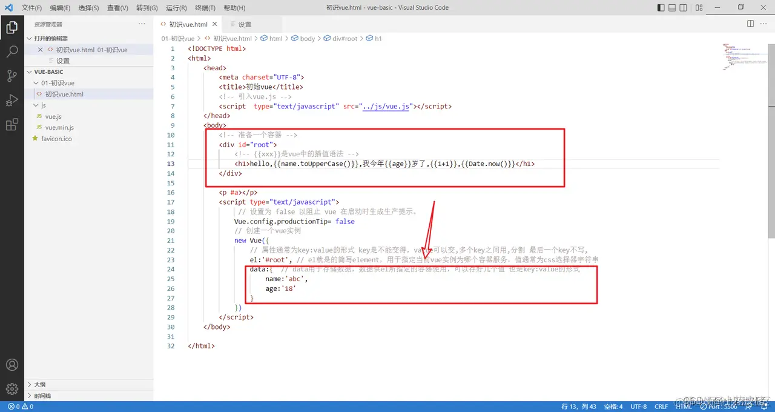The image size is (775, 412).
Task: Open the Search view in activity bar
Action: pos(12,51)
